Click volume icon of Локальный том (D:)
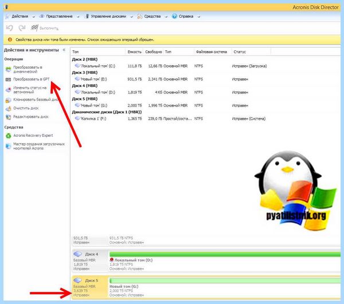344x304 pixels. tap(77, 92)
